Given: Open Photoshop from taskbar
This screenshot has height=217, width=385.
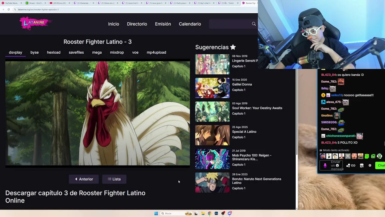Looking at the screenshot, I should (216, 213).
